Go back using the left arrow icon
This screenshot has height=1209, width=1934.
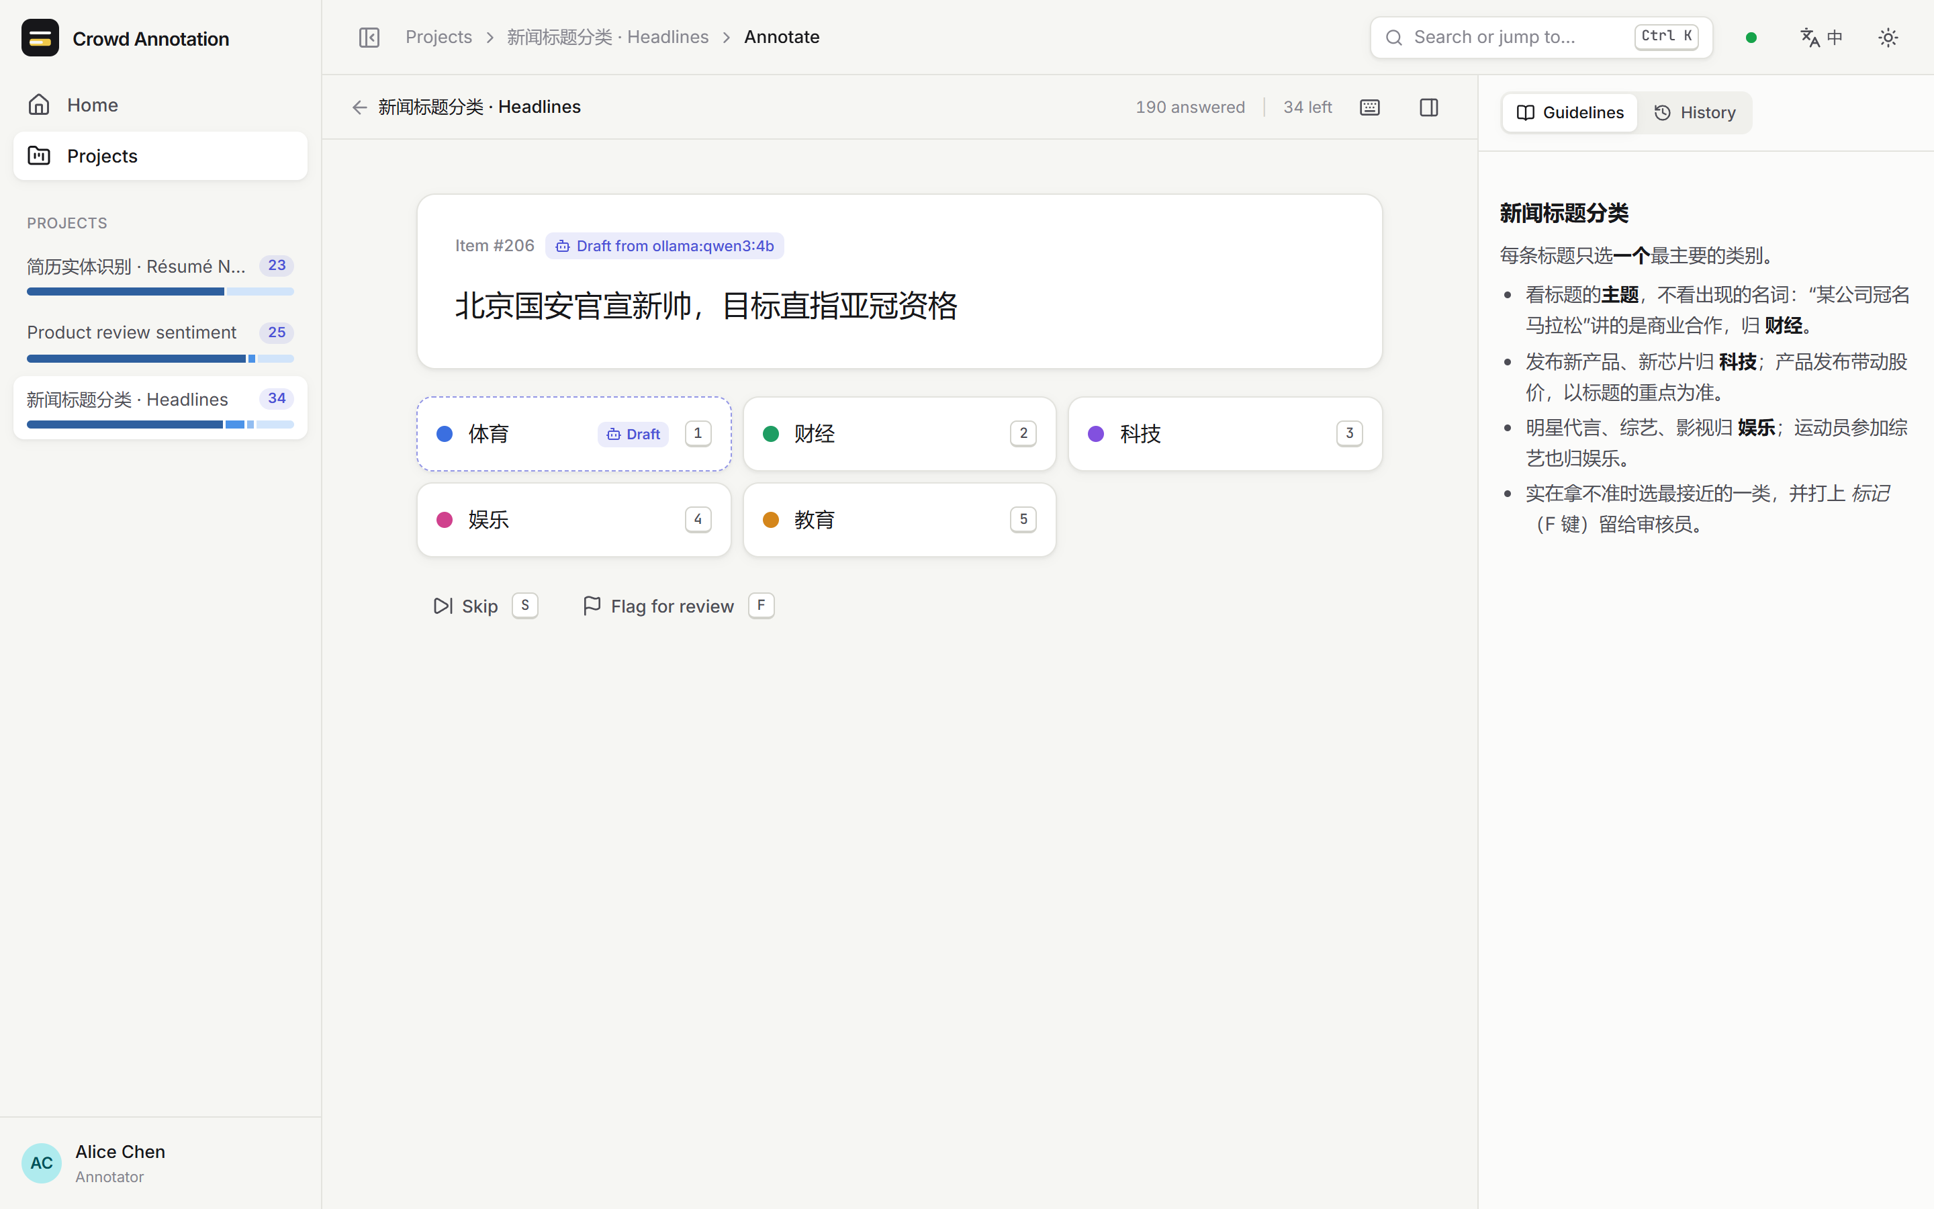(x=360, y=107)
